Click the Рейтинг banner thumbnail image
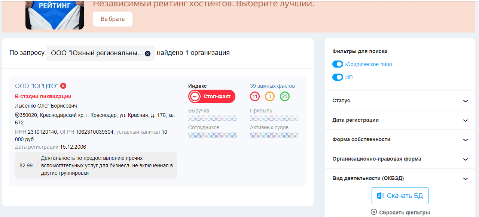The height and width of the screenshot is (217, 479). point(55,15)
